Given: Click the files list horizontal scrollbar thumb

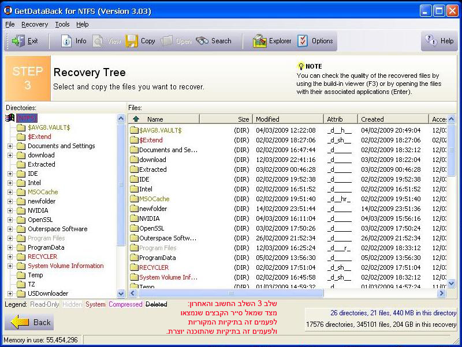Looking at the screenshot, I should [x=230, y=293].
